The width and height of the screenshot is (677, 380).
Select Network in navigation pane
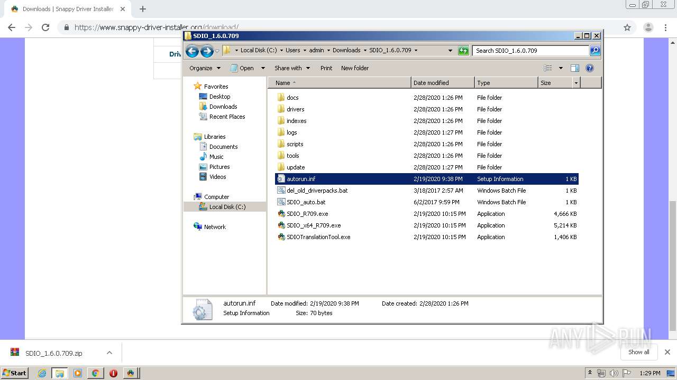click(x=215, y=227)
